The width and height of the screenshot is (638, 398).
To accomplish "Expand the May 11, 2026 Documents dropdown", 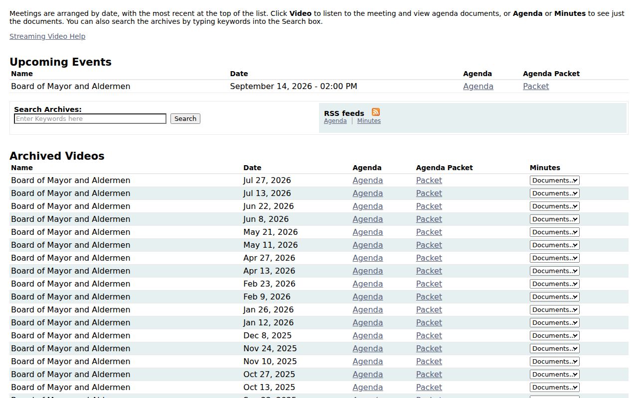I will 555,245.
